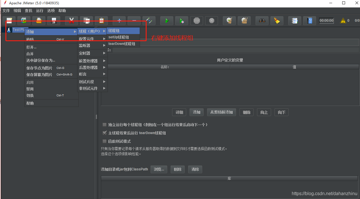Expand all tree nodes with plus icon
360x199 pixels.
[119, 21]
